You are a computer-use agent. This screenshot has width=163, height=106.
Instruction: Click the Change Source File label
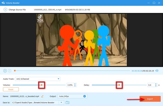[17, 10]
